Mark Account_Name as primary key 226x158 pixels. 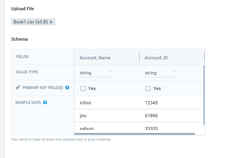[x=83, y=88]
